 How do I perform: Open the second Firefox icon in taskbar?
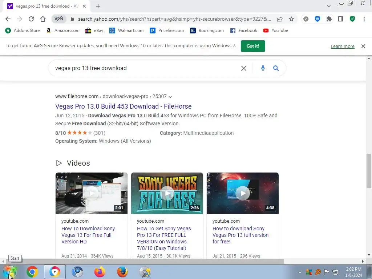tap(122, 272)
